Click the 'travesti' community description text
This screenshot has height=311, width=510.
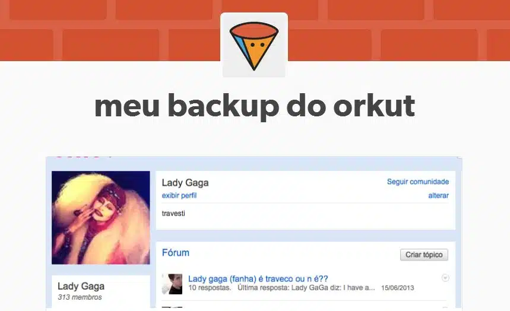[x=173, y=214]
